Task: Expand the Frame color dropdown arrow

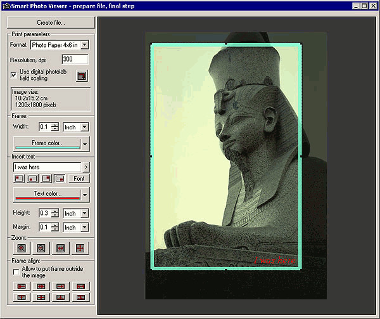Action: point(85,144)
